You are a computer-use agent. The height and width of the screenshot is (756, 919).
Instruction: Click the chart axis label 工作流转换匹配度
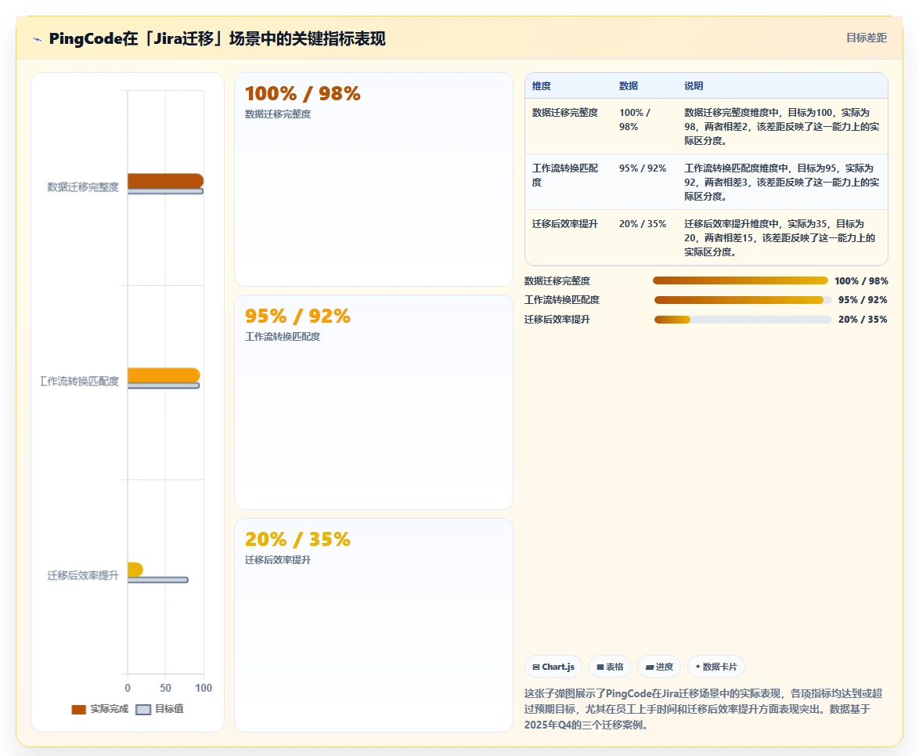pos(79,382)
